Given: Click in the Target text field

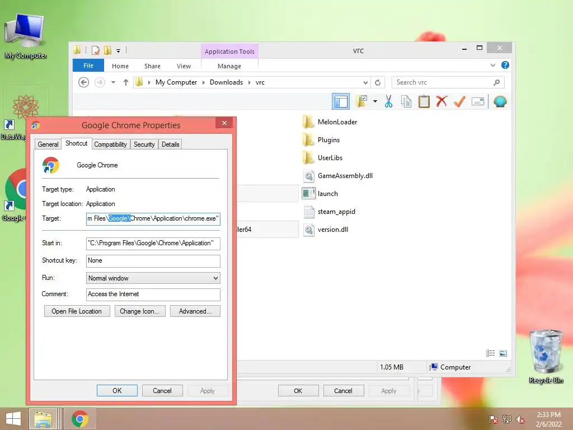Looking at the screenshot, I should click(153, 219).
